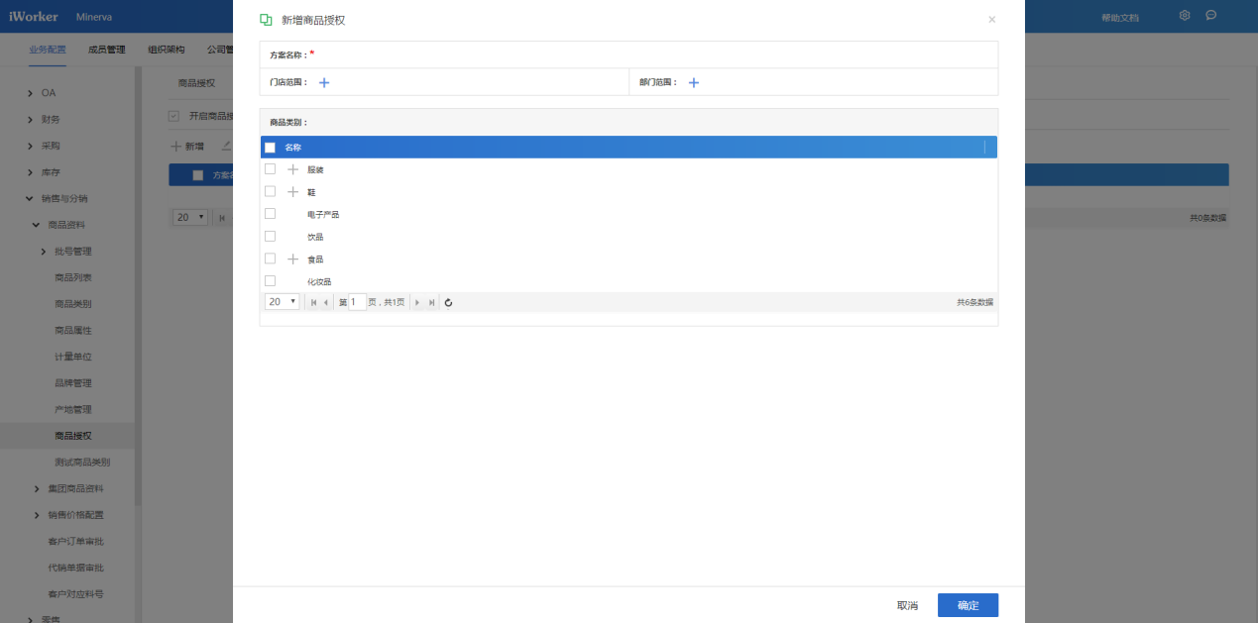Click the plus icon beside 部门范围
Viewport: 1258px width, 623px height.
(x=694, y=83)
